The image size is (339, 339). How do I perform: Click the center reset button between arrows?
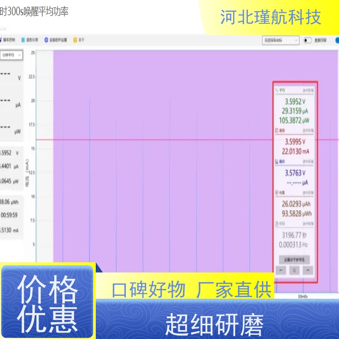[294, 270]
